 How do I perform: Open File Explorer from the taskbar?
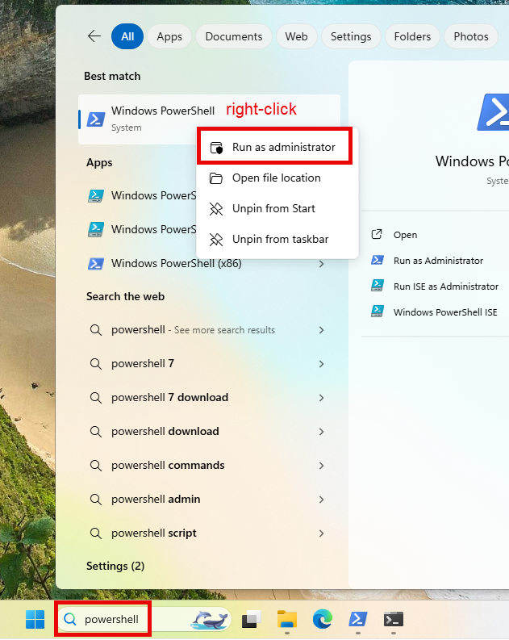click(287, 619)
